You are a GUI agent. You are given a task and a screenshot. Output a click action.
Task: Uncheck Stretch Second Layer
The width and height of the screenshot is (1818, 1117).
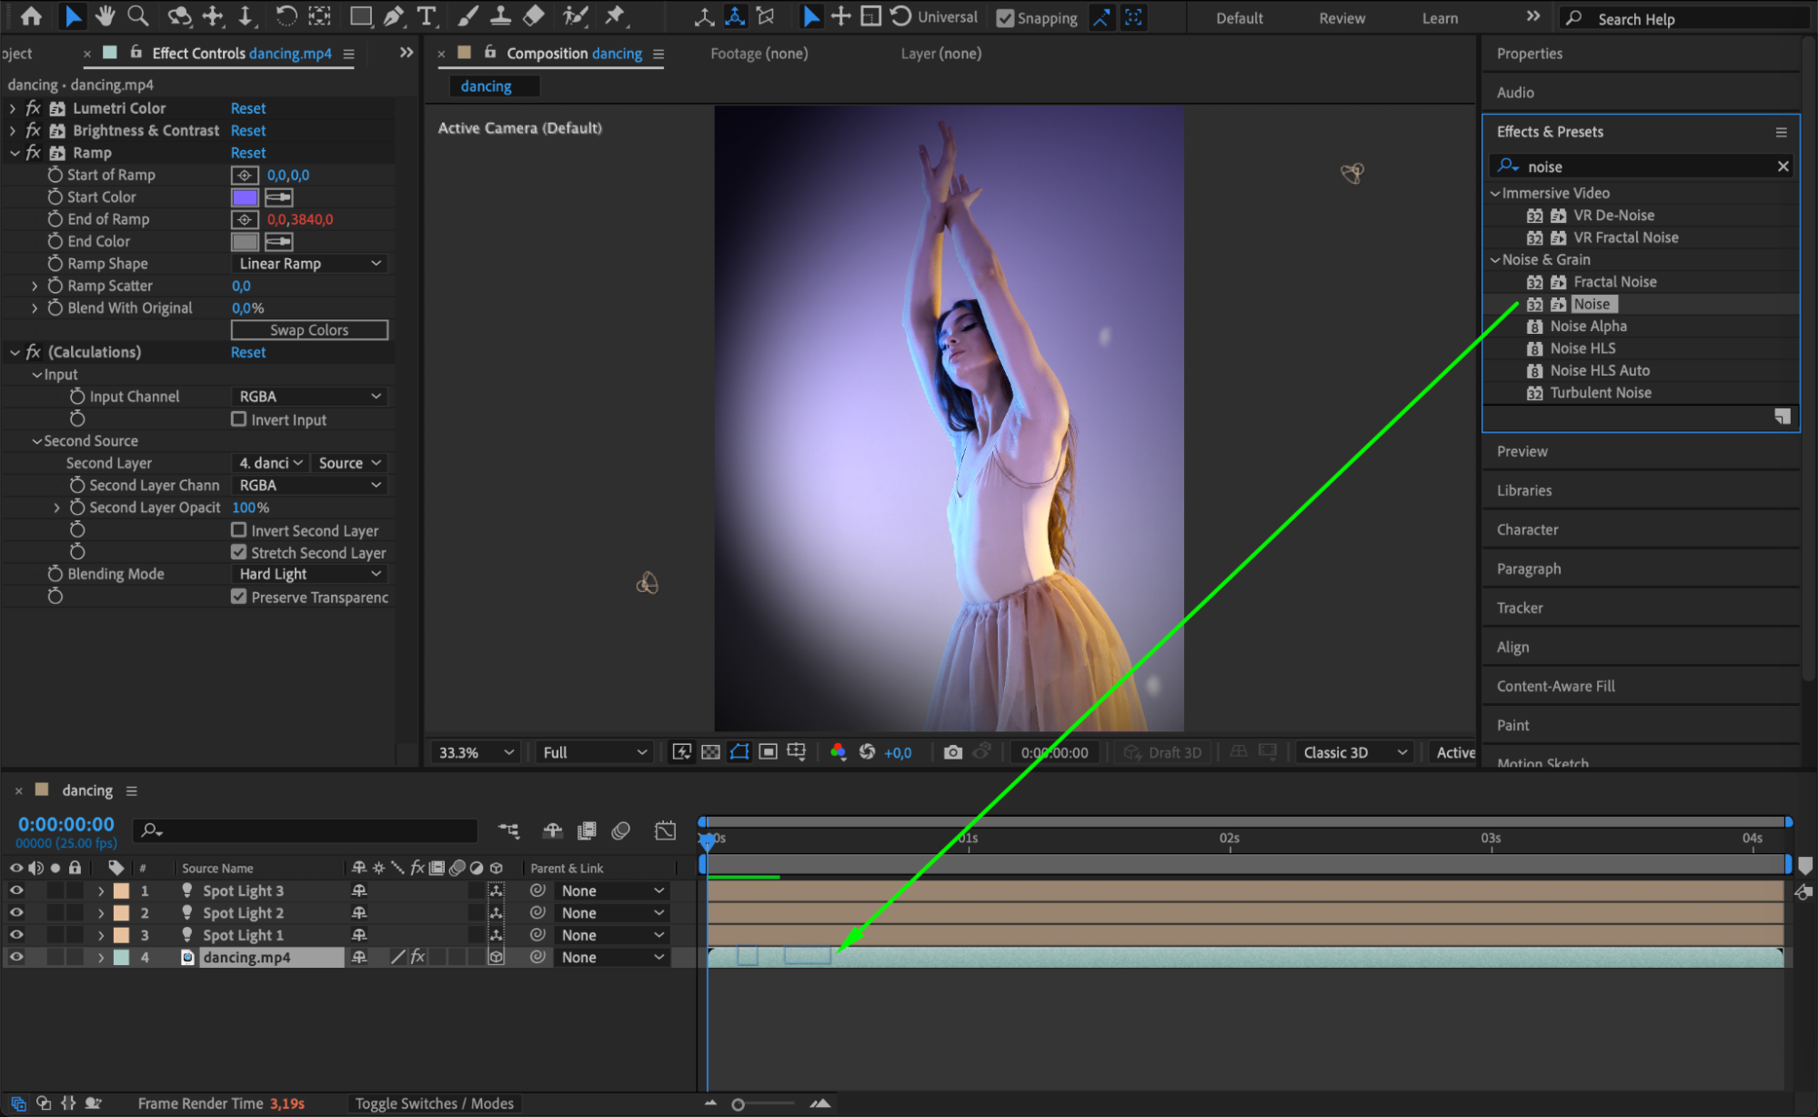point(239,552)
